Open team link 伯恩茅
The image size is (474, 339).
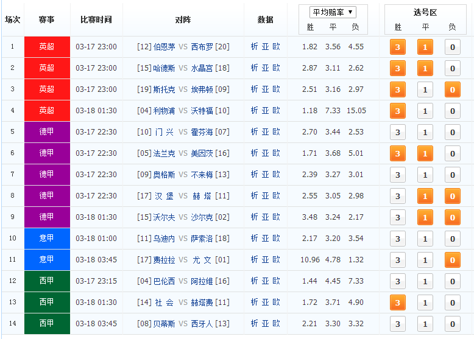[x=164, y=47]
